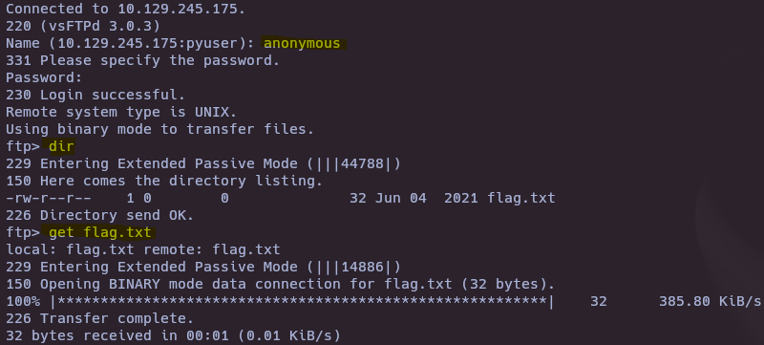The width and height of the screenshot is (764, 345).
Task: Click the '230 Login successful.' message
Action: click(x=95, y=95)
